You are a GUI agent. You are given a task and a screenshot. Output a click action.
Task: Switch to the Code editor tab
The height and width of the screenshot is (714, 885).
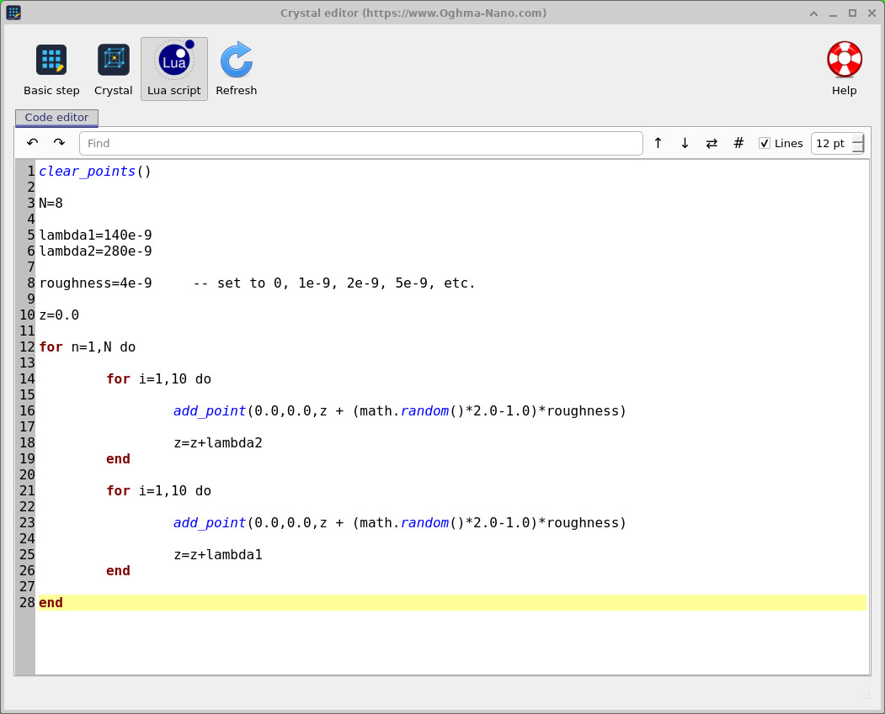click(x=56, y=117)
